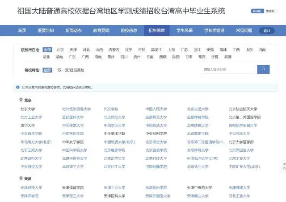Open 中国石油大学(北京) link

point(202,158)
